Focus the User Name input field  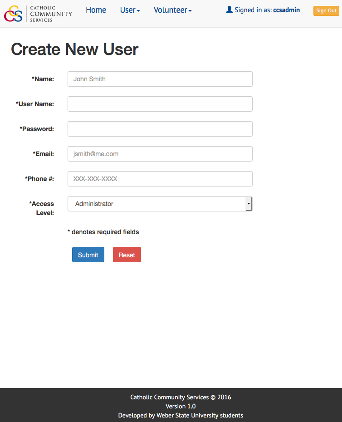[160, 104]
